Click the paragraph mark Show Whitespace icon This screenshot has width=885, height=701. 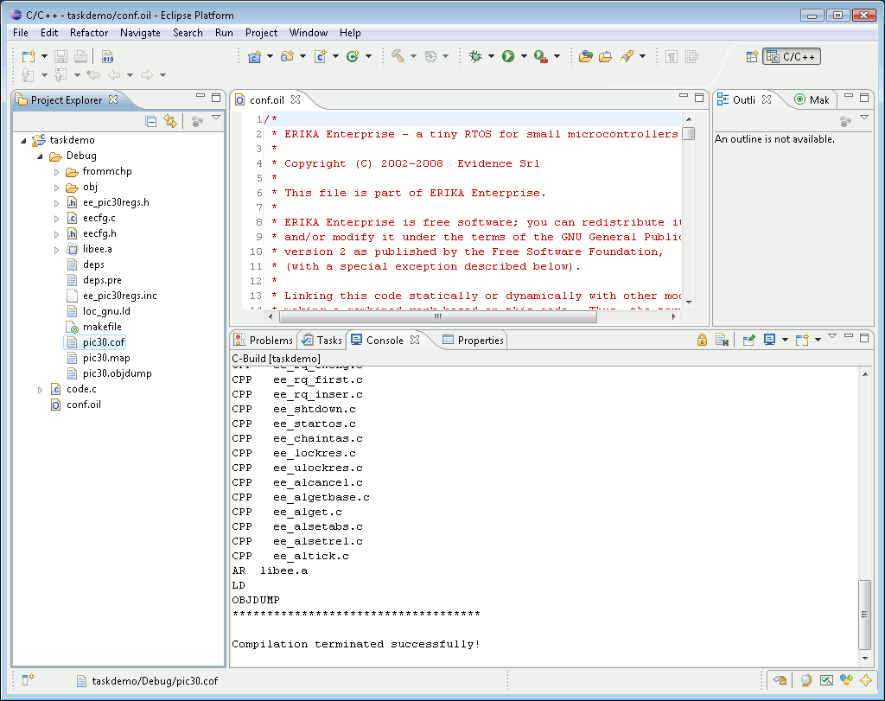coord(672,56)
